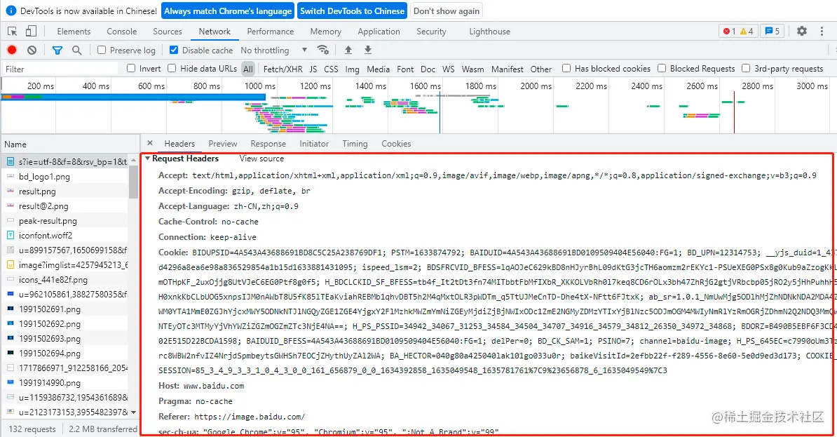Filter requests by Img type
The width and height of the screenshot is (837, 437).
click(353, 69)
